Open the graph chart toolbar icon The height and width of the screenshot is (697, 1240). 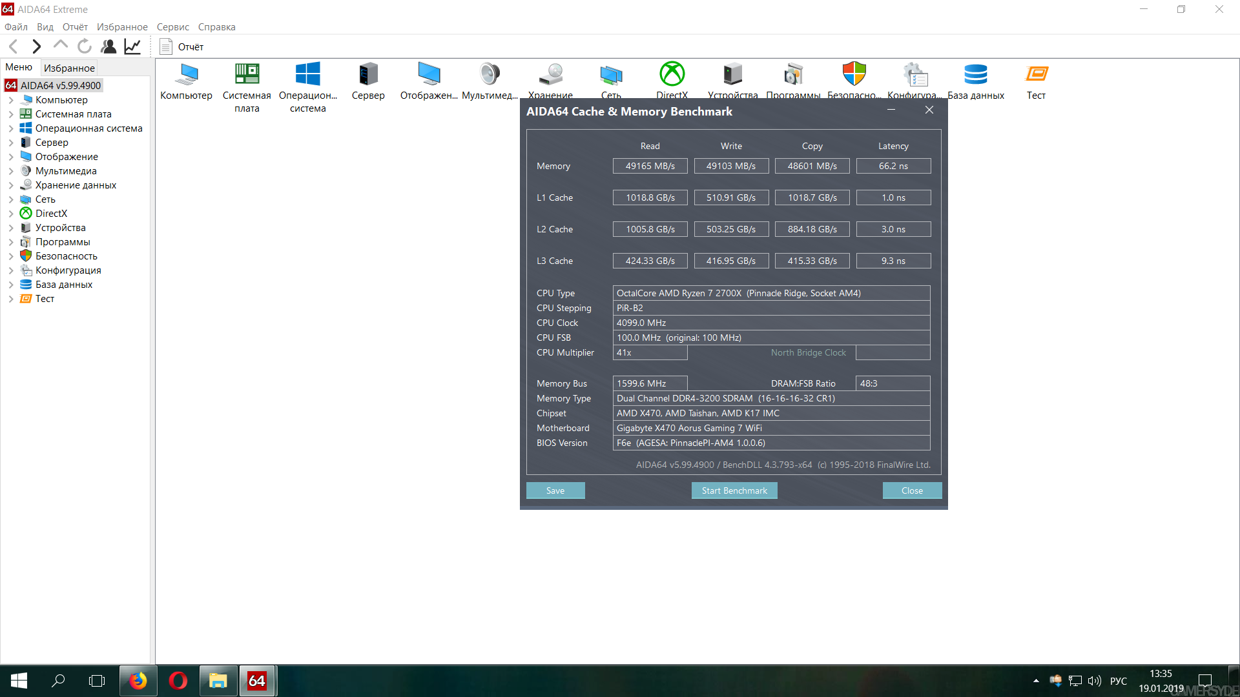tap(132, 46)
